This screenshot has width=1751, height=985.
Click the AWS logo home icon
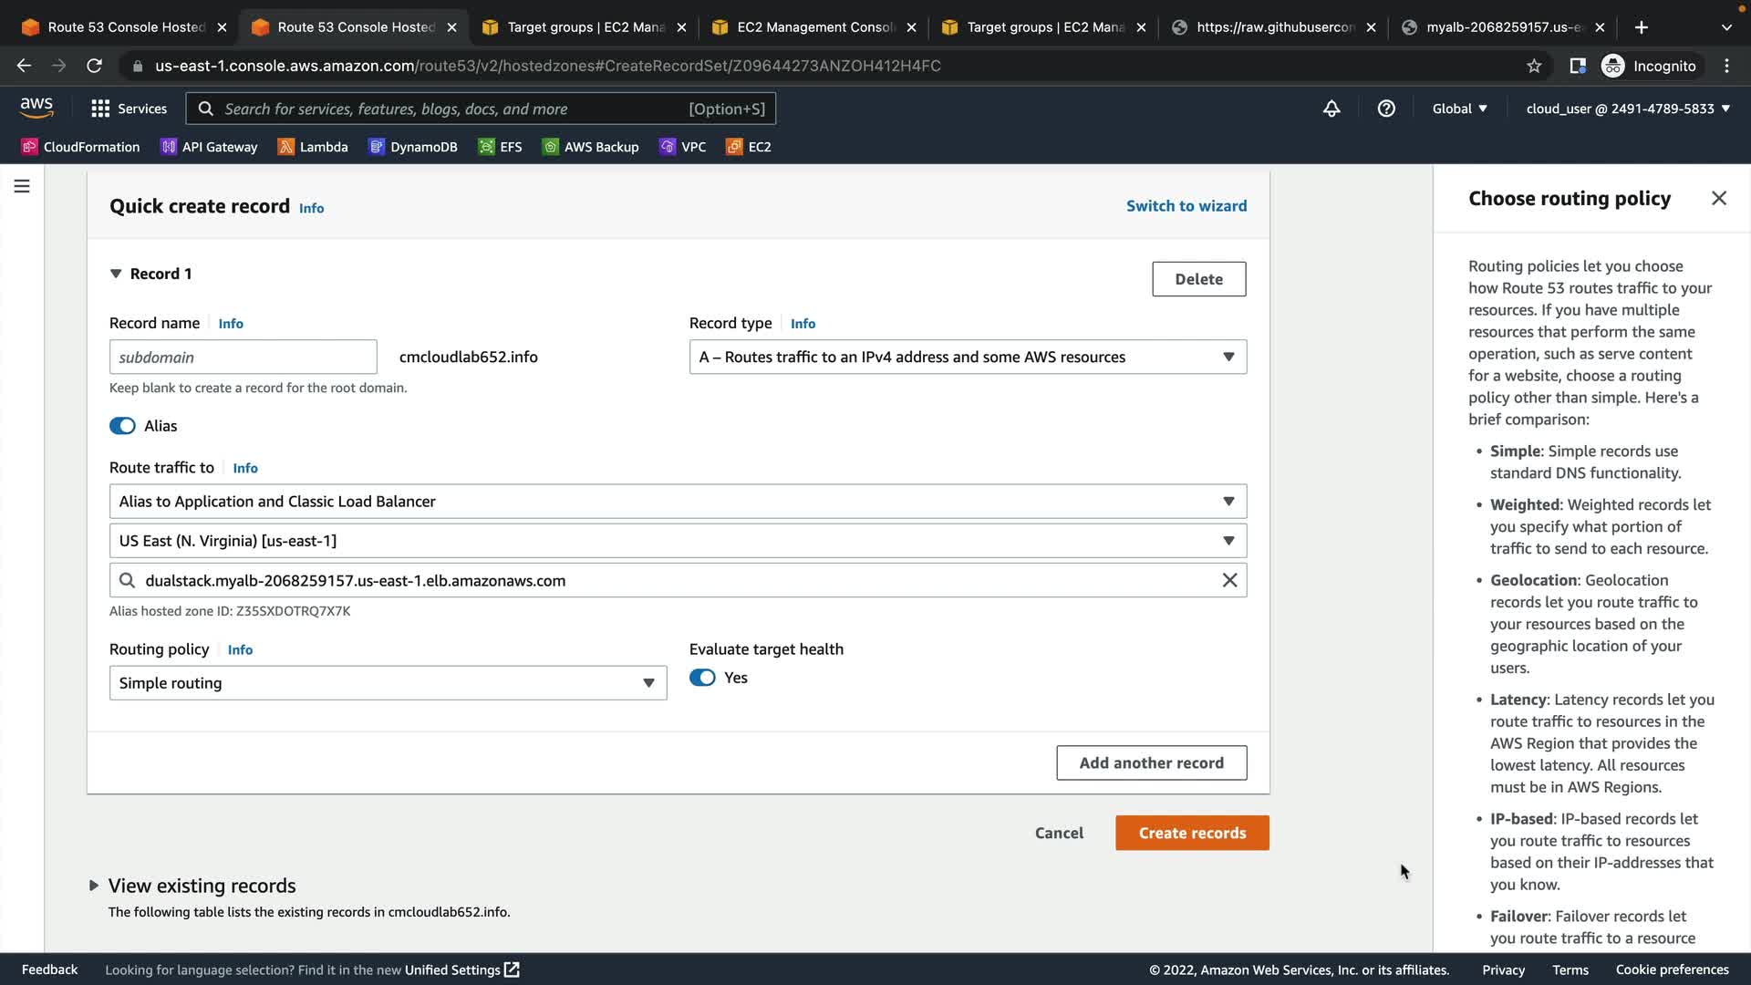pyautogui.click(x=36, y=108)
